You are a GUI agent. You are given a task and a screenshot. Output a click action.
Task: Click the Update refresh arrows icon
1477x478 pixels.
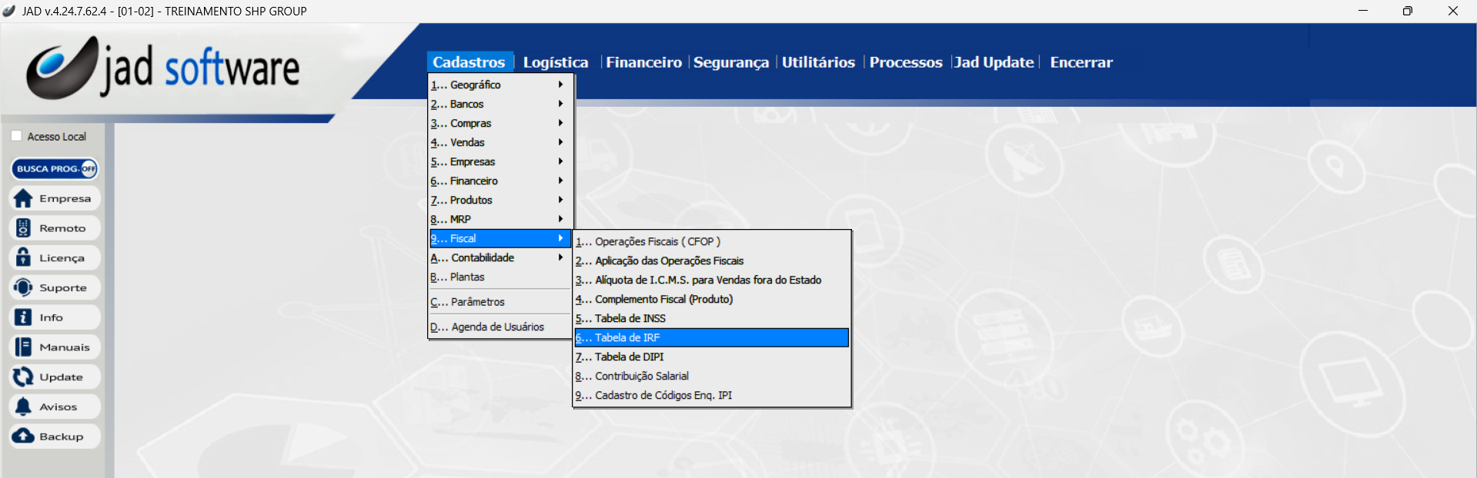[x=24, y=377]
